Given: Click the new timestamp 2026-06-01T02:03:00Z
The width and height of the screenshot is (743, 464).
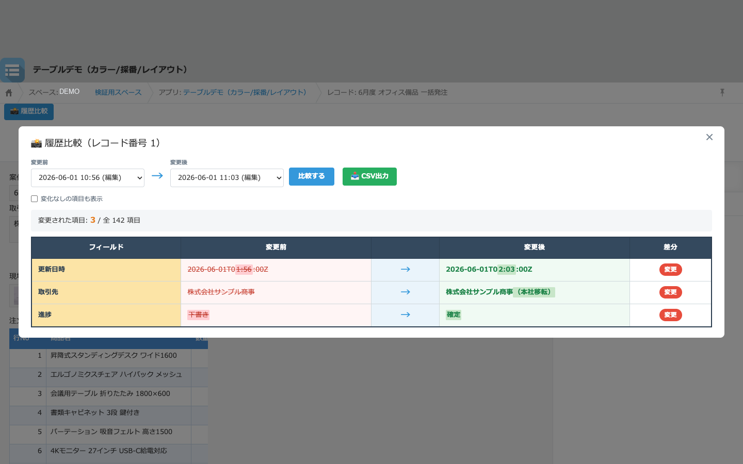Looking at the screenshot, I should (489, 270).
